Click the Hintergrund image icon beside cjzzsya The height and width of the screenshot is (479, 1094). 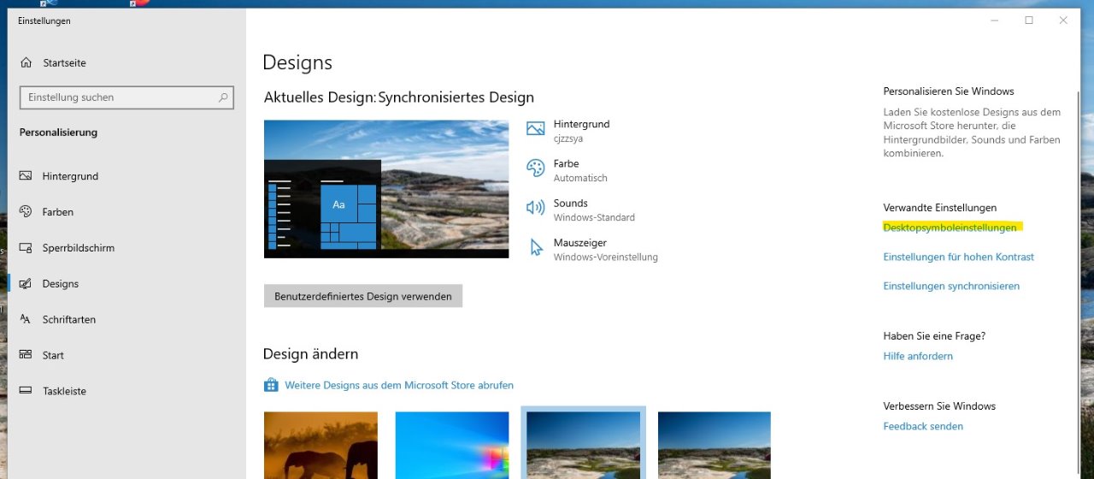point(536,128)
